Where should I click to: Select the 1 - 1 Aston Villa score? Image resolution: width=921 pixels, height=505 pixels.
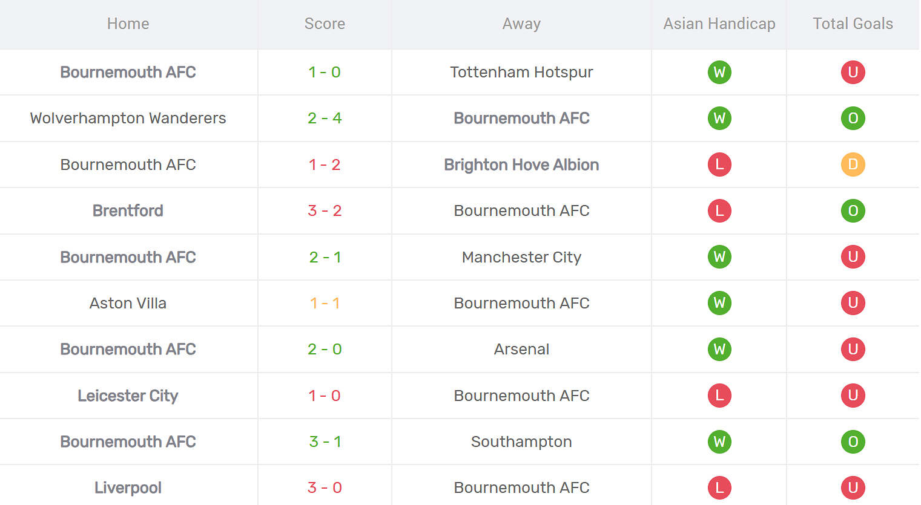pos(325,303)
